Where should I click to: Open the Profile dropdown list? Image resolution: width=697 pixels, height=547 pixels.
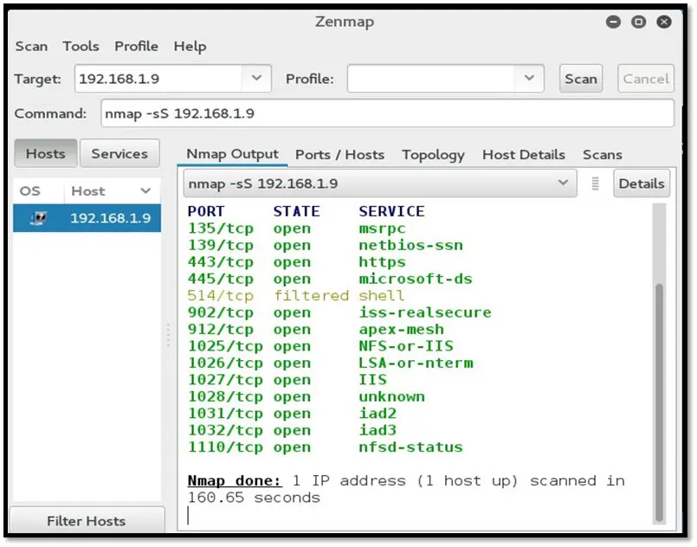click(x=529, y=79)
